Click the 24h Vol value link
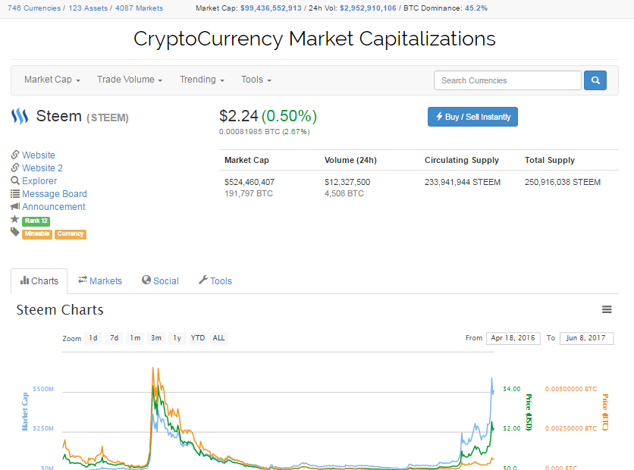Image resolution: width=634 pixels, height=470 pixels. [x=368, y=8]
